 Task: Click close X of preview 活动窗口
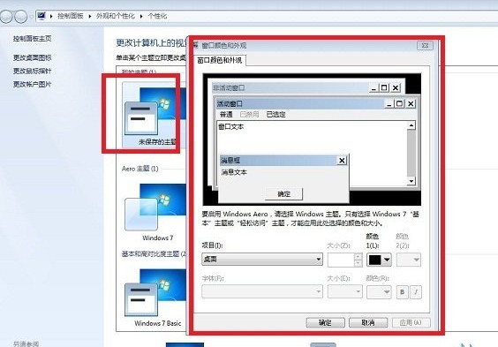(411, 103)
